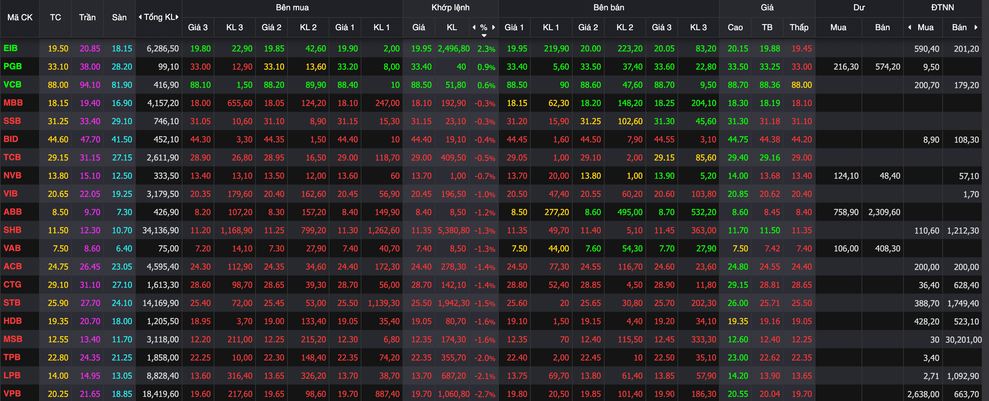Open the ACB stock symbol
This screenshot has width=989, height=401.
pos(12,267)
